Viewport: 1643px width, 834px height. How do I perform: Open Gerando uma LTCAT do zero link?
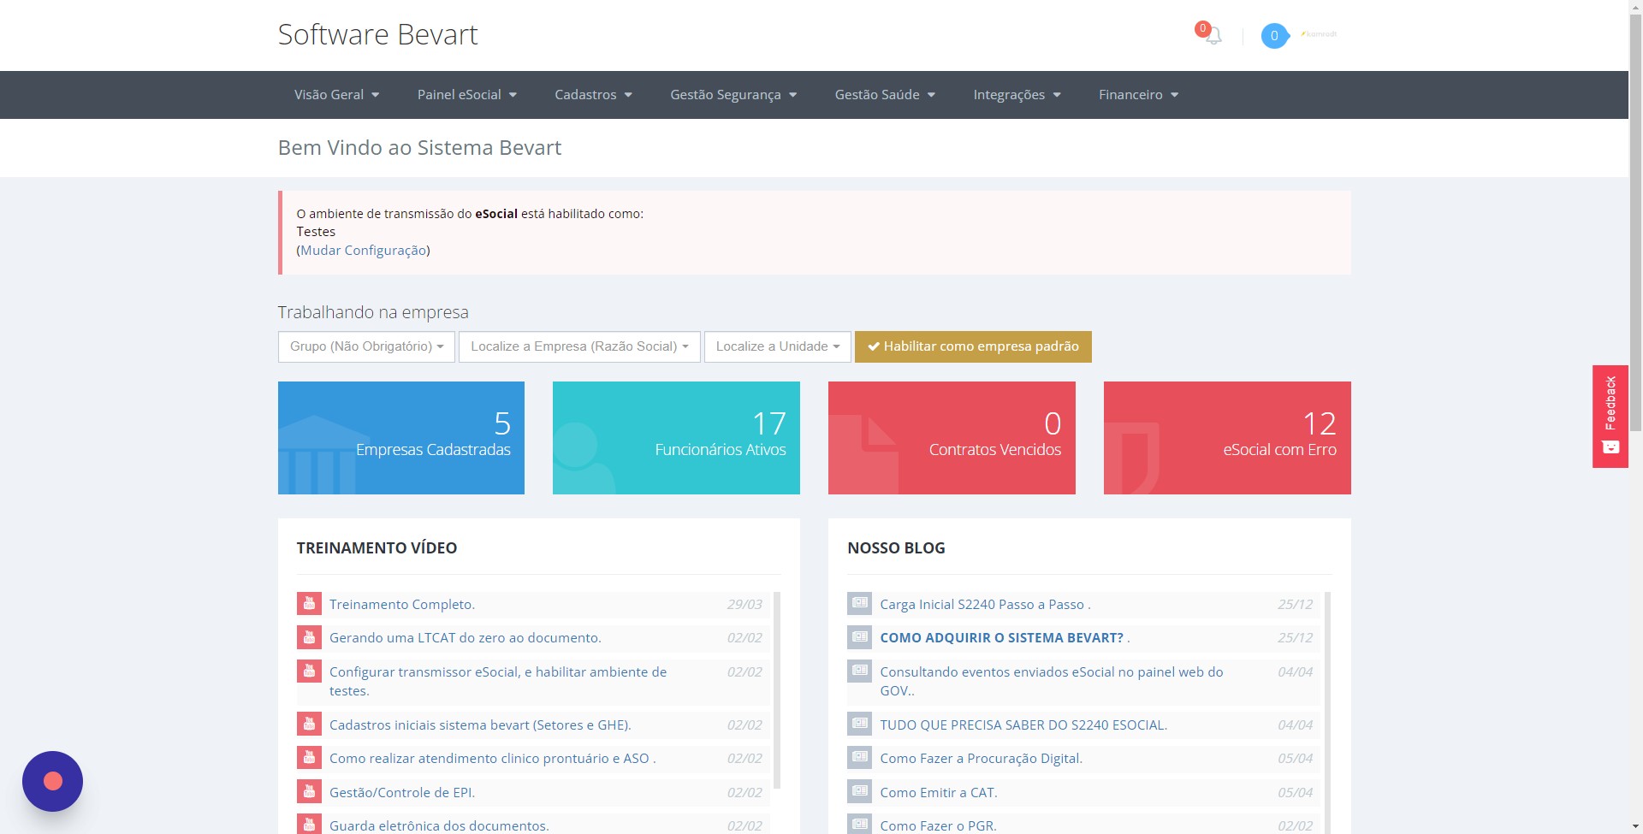(x=465, y=638)
